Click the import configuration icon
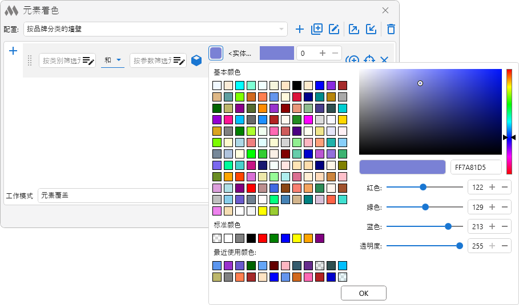The width and height of the screenshot is (519, 305). (x=371, y=29)
